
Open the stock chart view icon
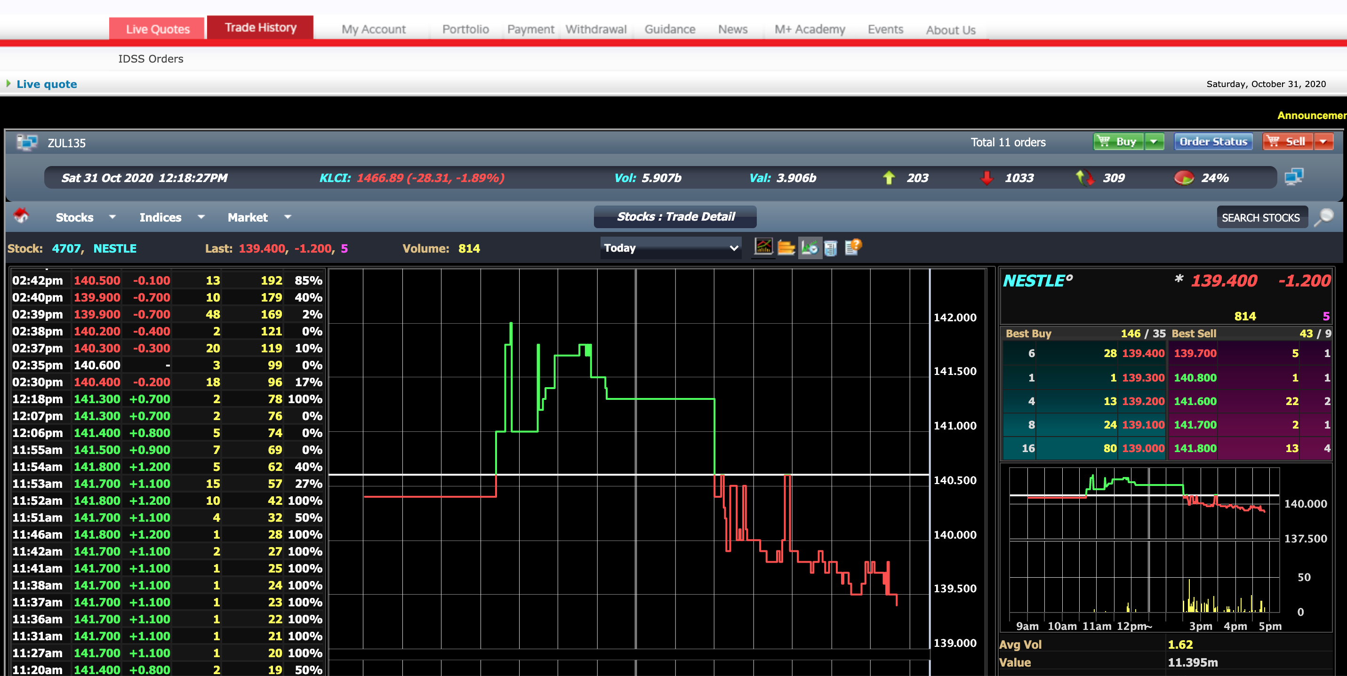763,248
